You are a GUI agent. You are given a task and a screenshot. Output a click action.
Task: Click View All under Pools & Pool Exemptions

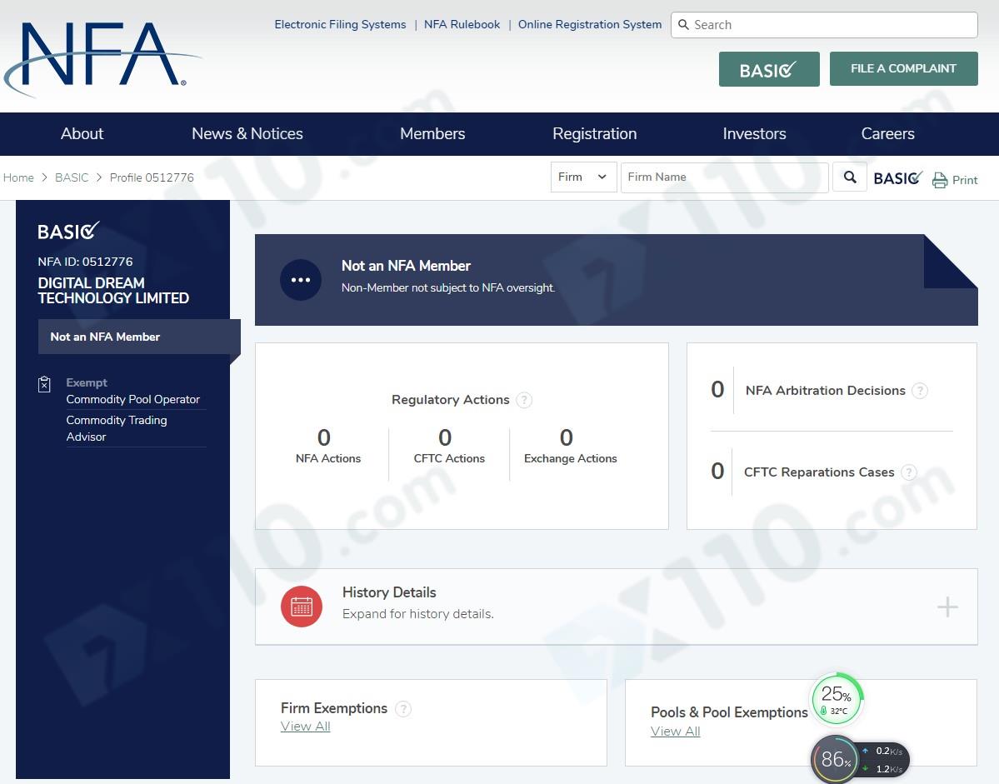point(676,732)
